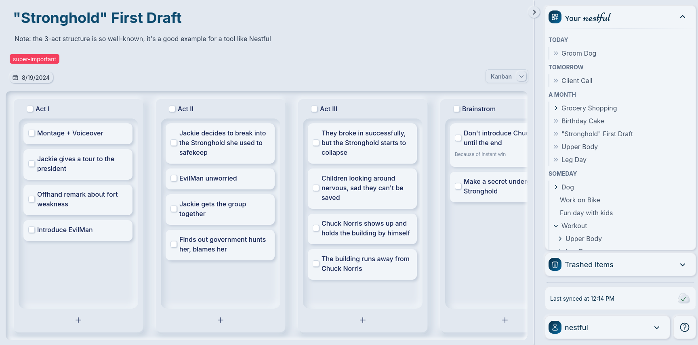Click the "Stronghold" First Draft title
The width and height of the screenshot is (698, 345).
coord(97,18)
